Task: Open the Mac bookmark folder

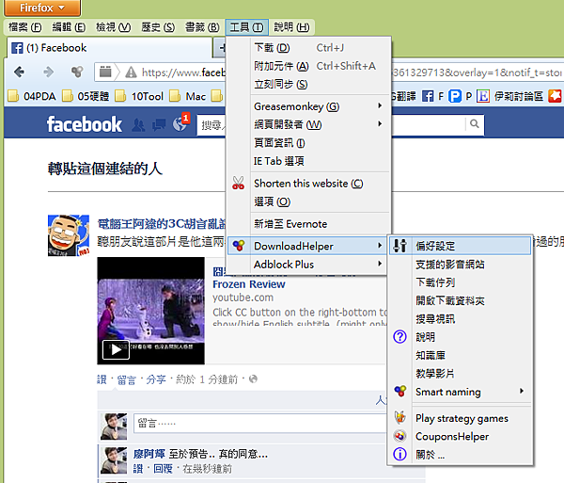Action: coord(187,96)
